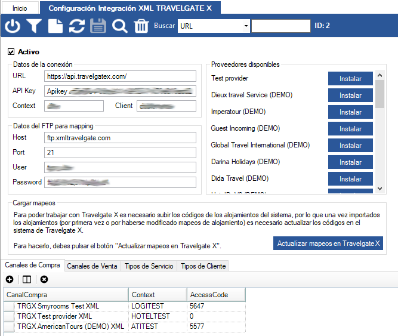Open the filter funnel tool
The width and height of the screenshot is (398, 336).
click(34, 26)
